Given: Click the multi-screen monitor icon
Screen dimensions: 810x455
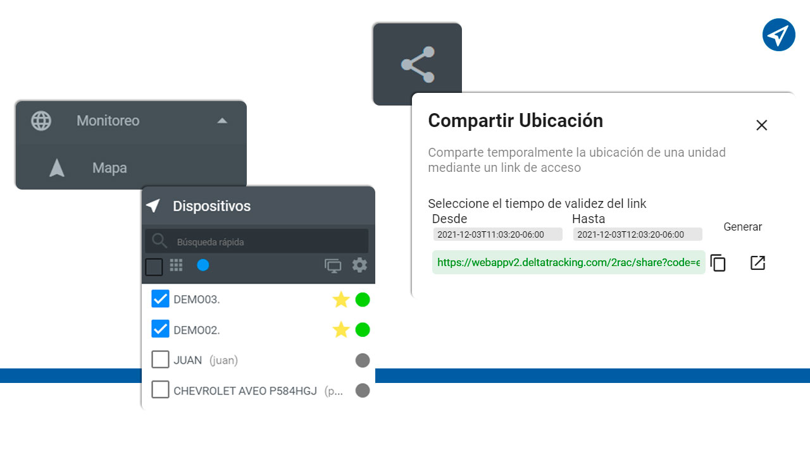Looking at the screenshot, I should (x=333, y=265).
